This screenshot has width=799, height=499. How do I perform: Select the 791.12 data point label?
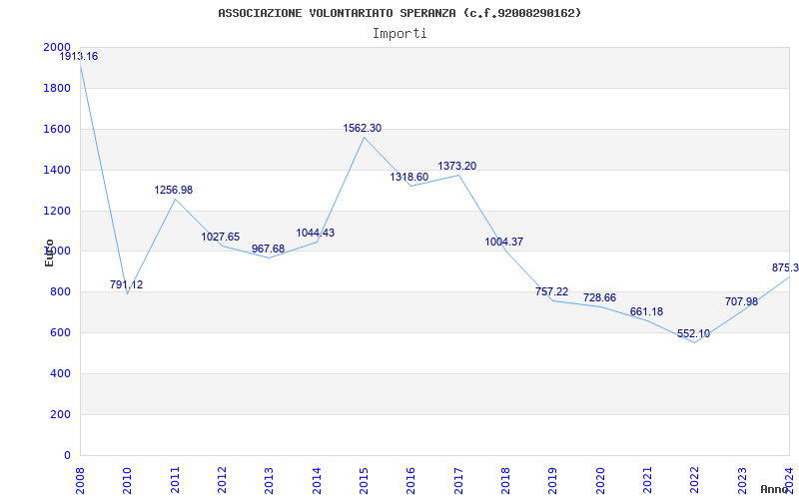pyautogui.click(x=127, y=285)
